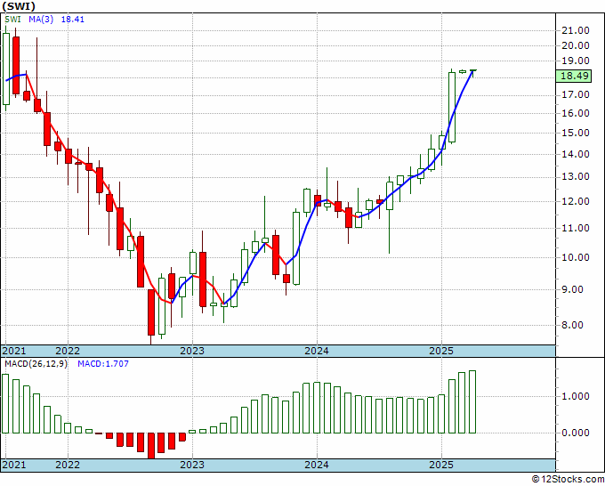Click 2023 on price chart time axis
605x486 pixels.
pyautogui.click(x=192, y=351)
